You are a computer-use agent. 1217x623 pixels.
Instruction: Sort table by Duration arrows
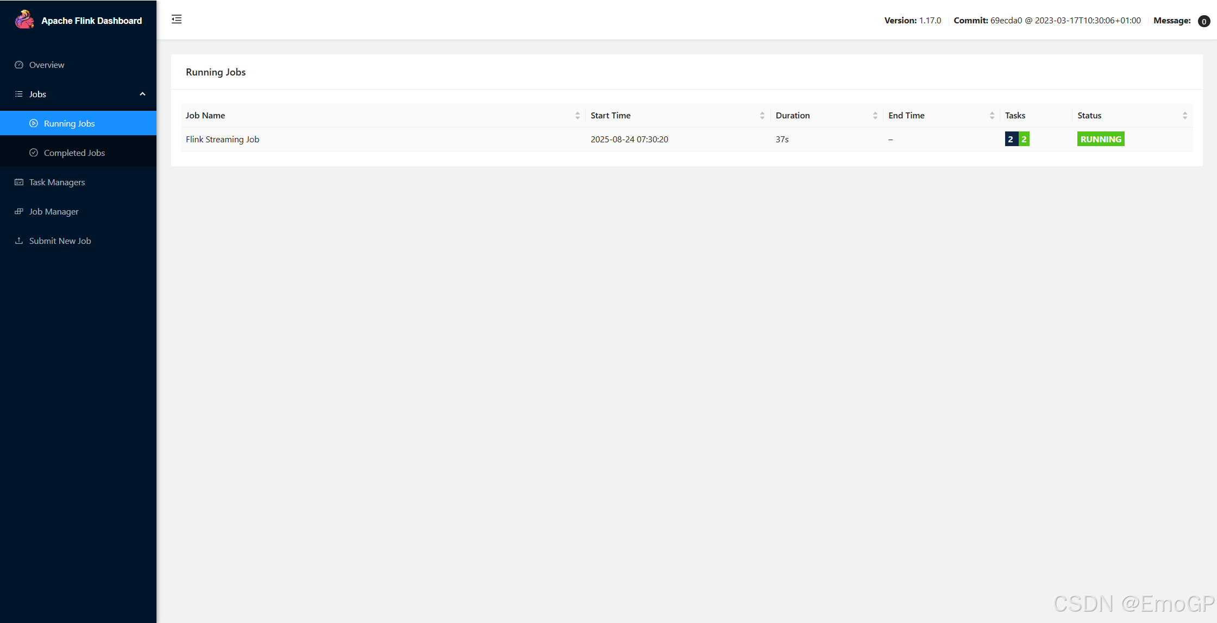(x=875, y=115)
